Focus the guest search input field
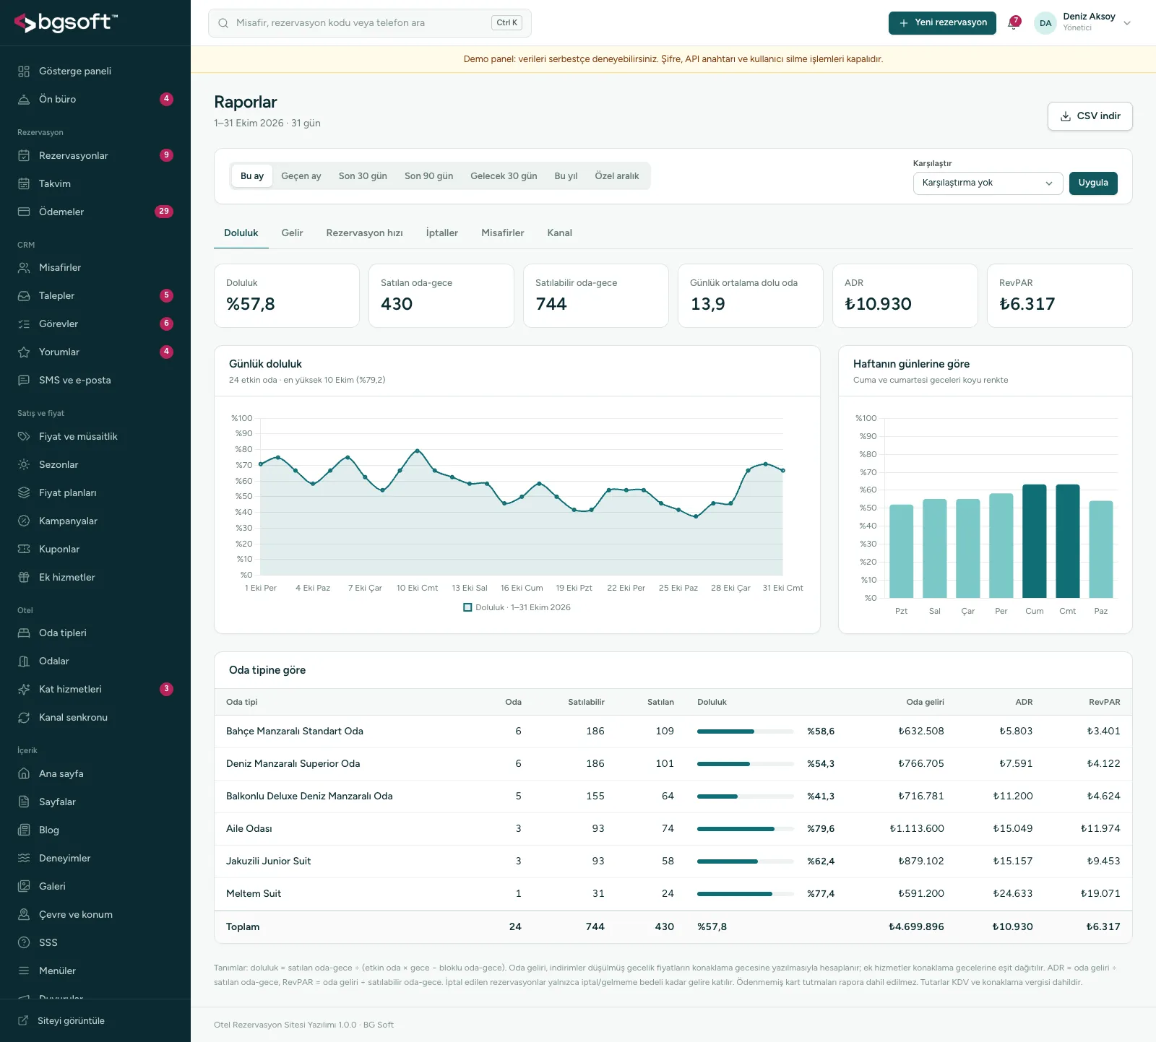Viewport: 1156px width, 1042px height. tap(369, 23)
